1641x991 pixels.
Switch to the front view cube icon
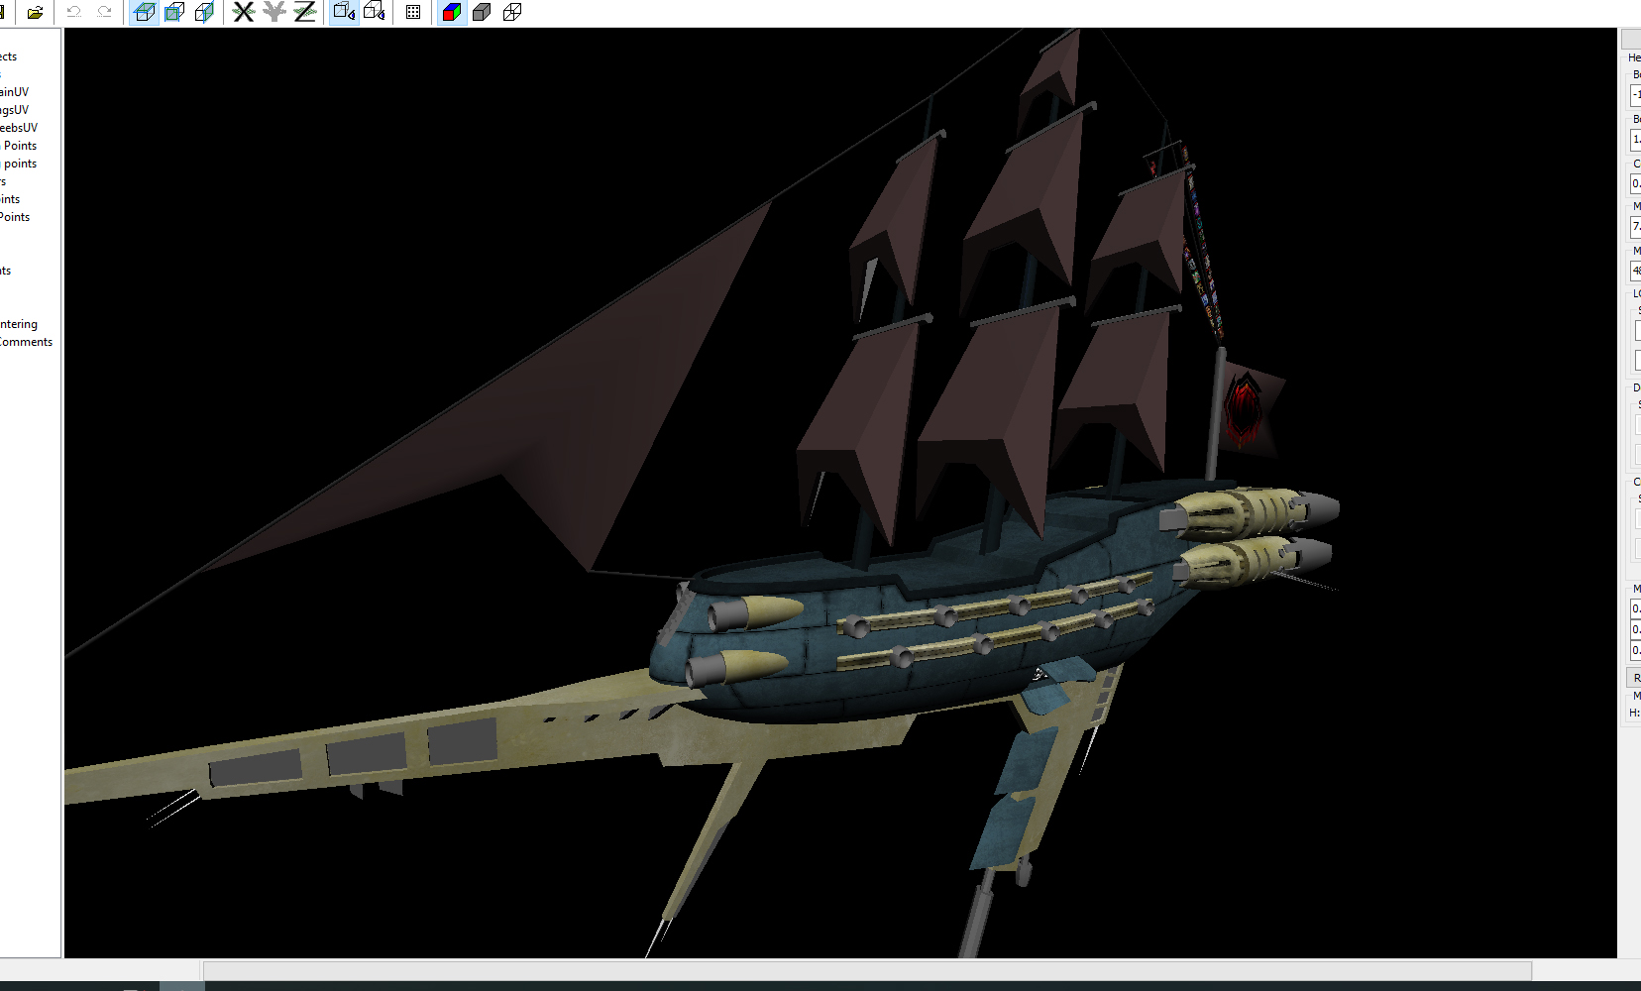[x=174, y=12]
